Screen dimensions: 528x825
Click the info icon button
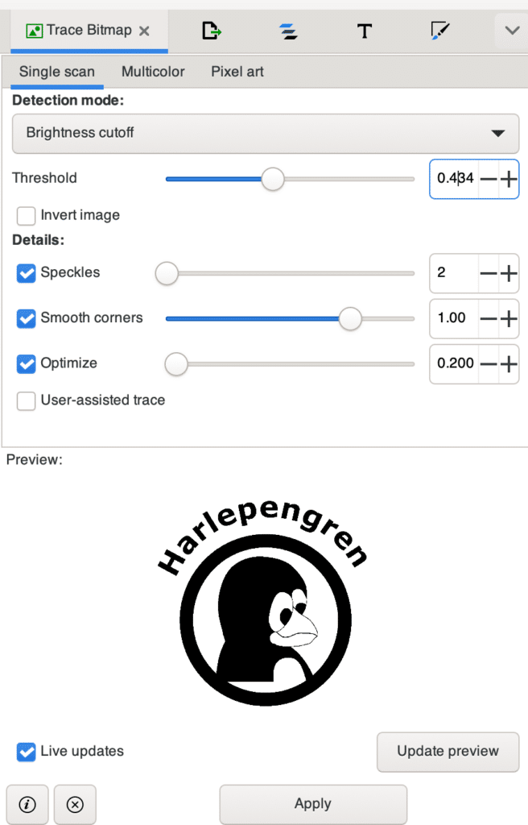coord(27,804)
